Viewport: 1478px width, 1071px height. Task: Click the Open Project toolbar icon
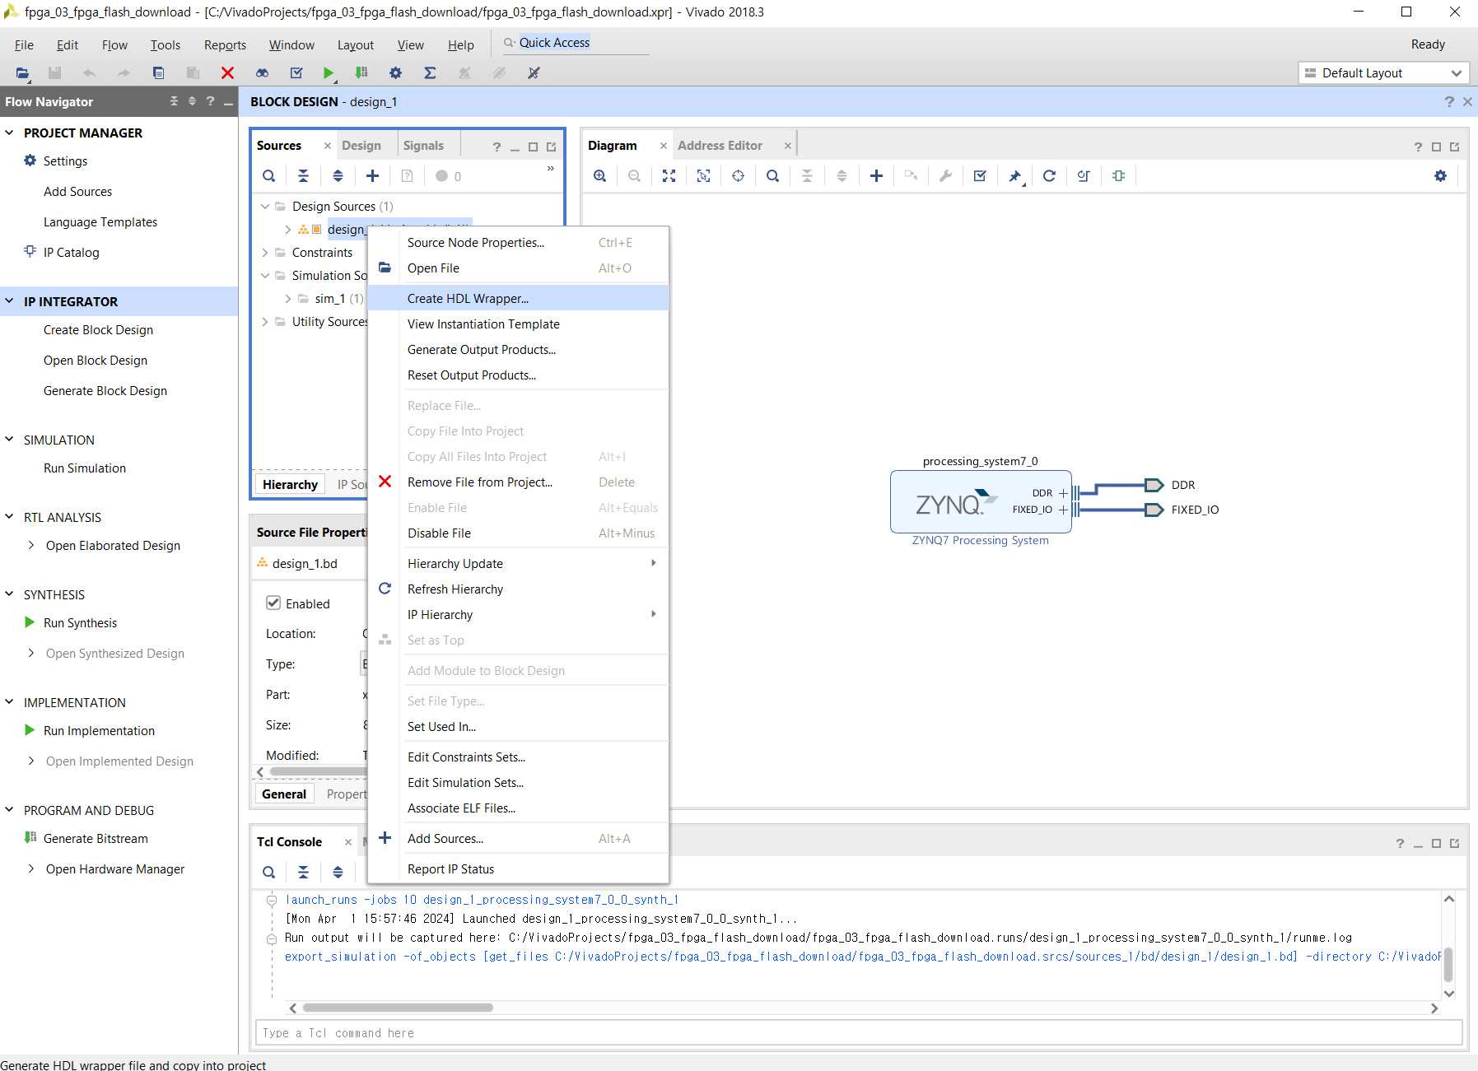22,73
